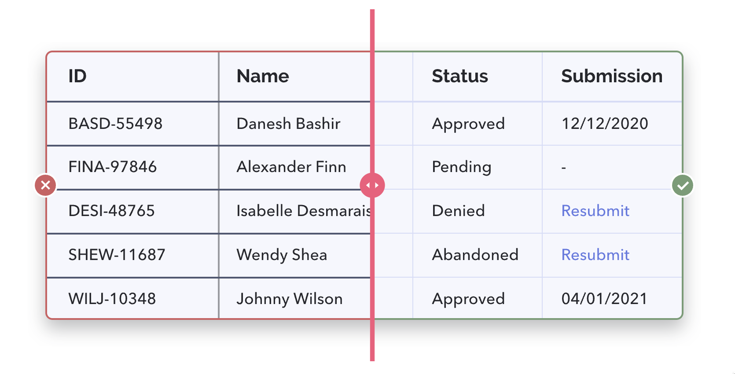Screen dimensions: 735x374
Task: Click the 12/12/2020 submission date
Action: 605,124
